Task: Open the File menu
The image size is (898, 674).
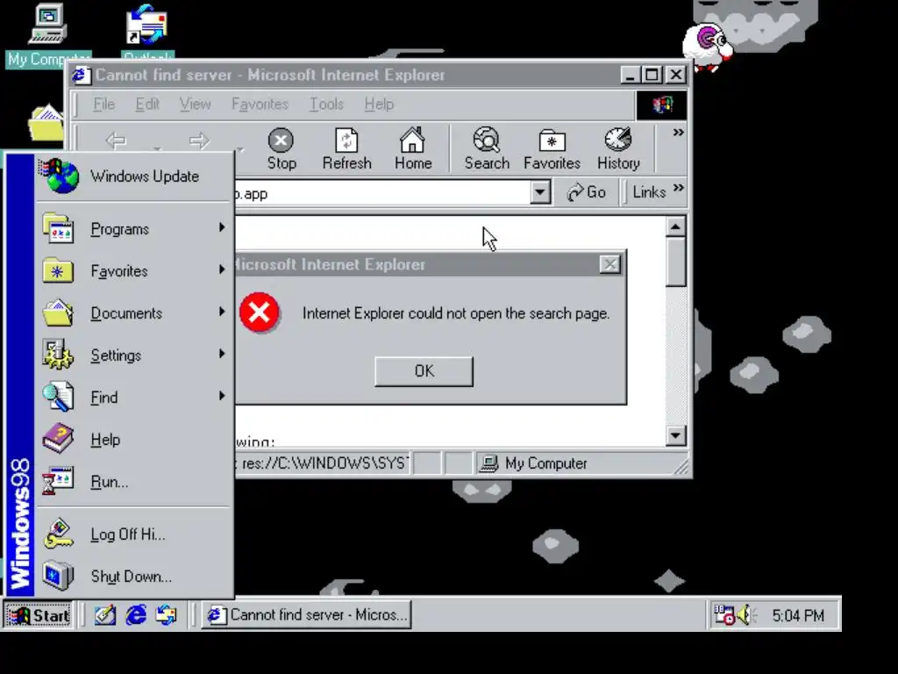Action: 103,104
